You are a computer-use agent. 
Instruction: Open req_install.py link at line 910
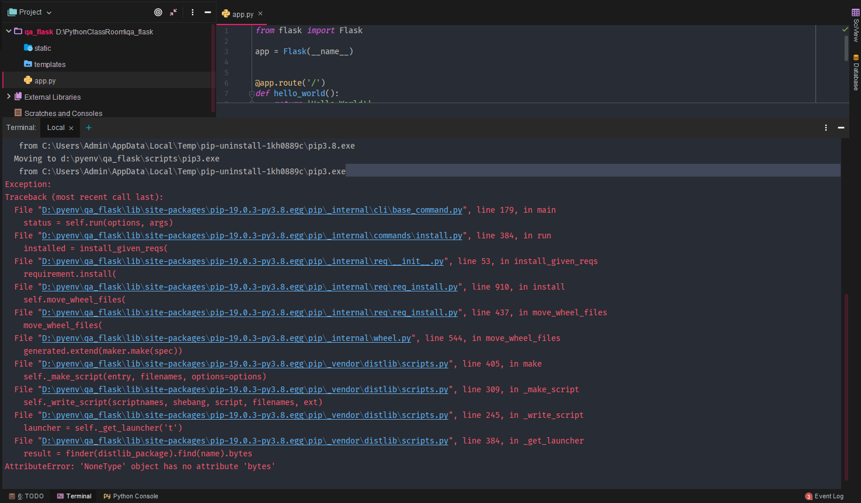click(x=250, y=287)
